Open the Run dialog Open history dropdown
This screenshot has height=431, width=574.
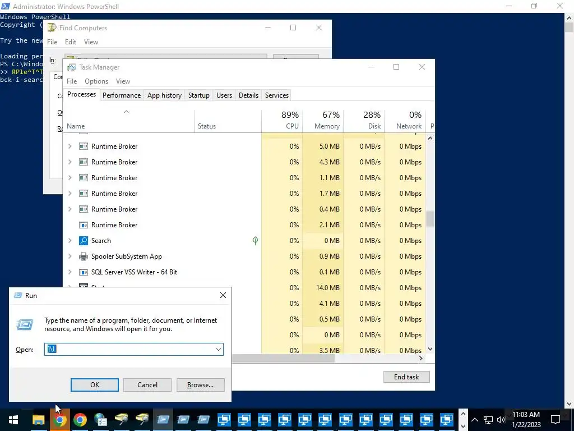click(x=219, y=350)
